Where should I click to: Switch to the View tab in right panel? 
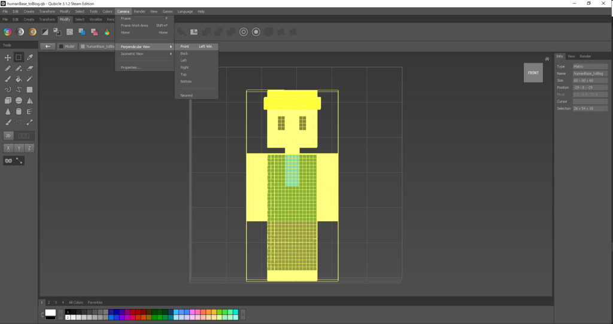(x=571, y=57)
